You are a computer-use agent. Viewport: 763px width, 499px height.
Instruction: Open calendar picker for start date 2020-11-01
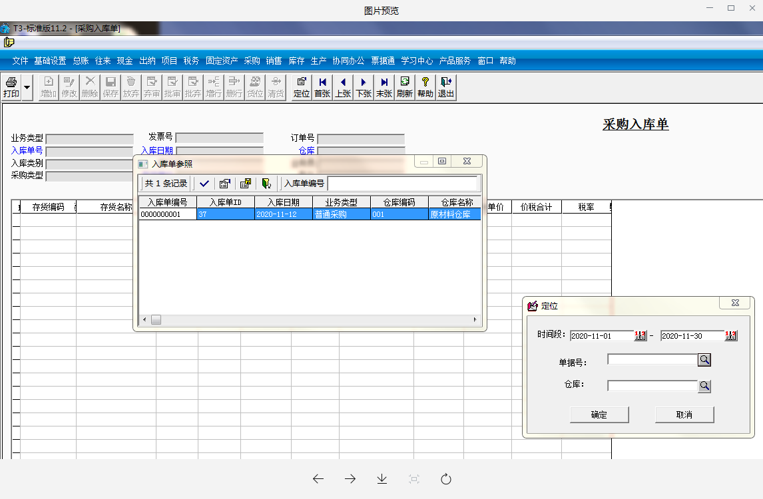coord(640,335)
